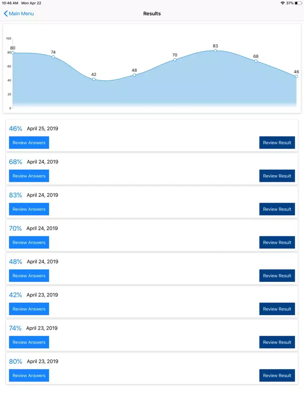Screen dimensions: 304x406
Task: Go back to Main Menu
Action: coord(21,14)
